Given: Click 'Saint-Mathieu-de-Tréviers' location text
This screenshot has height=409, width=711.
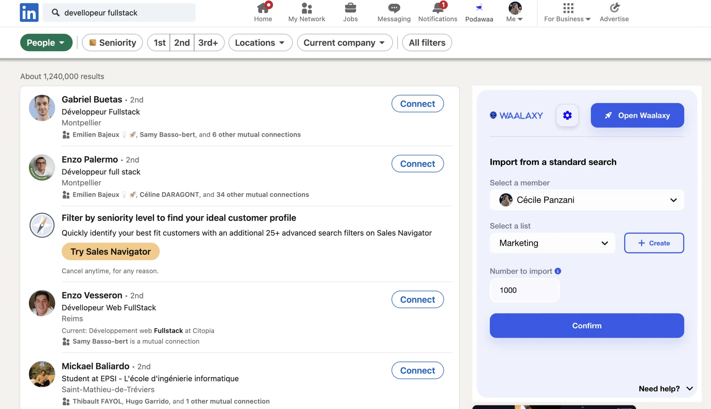Looking at the screenshot, I should [x=108, y=389].
